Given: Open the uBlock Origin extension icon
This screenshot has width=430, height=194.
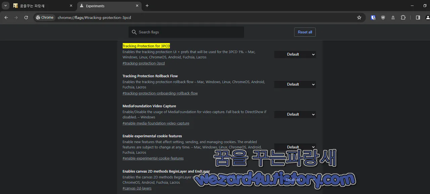Looking at the screenshot, I should [383, 17].
